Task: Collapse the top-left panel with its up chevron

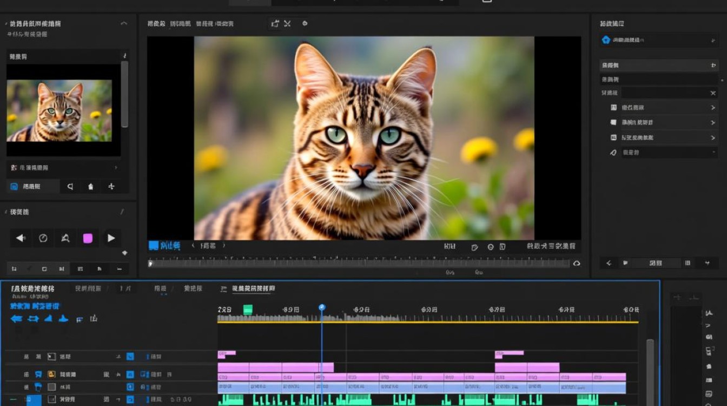Action: point(124,24)
